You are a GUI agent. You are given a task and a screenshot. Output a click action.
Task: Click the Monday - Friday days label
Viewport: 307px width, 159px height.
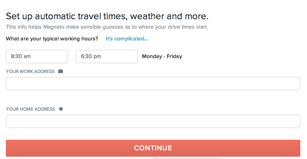[162, 56]
